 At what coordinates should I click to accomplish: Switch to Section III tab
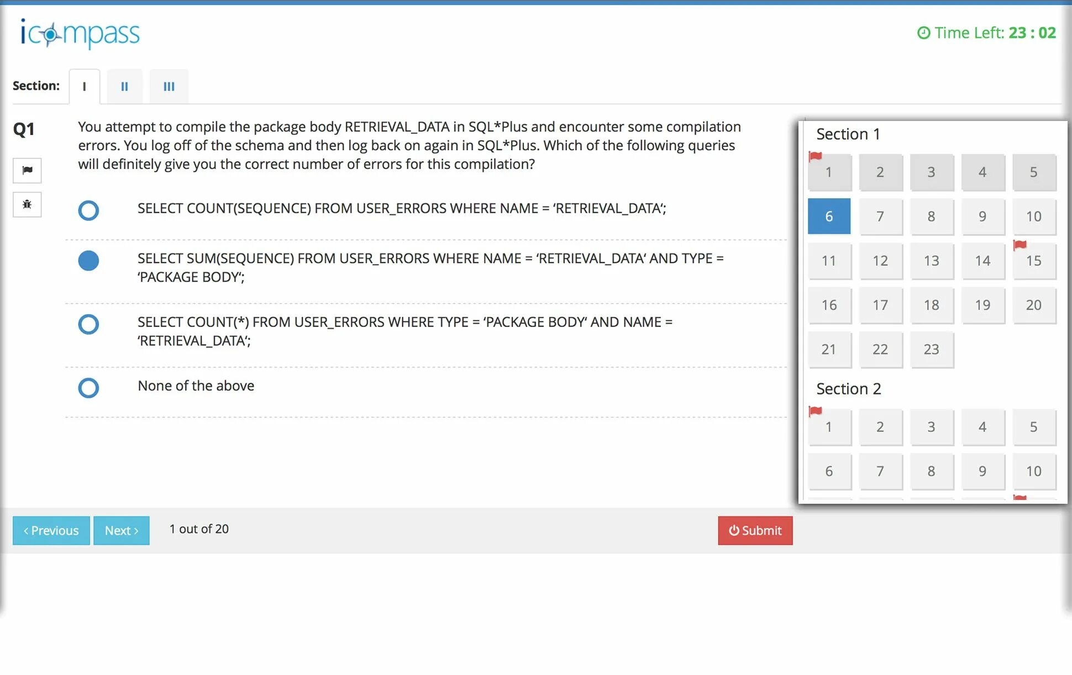(169, 86)
